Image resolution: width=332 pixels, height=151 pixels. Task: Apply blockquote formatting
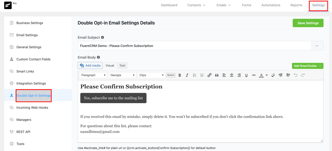pyautogui.click(x=217, y=75)
